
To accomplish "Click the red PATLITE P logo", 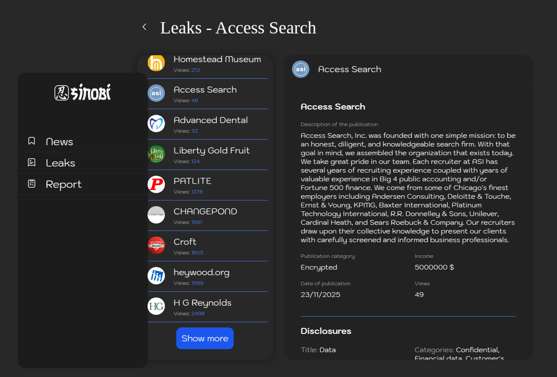I will pyautogui.click(x=156, y=184).
